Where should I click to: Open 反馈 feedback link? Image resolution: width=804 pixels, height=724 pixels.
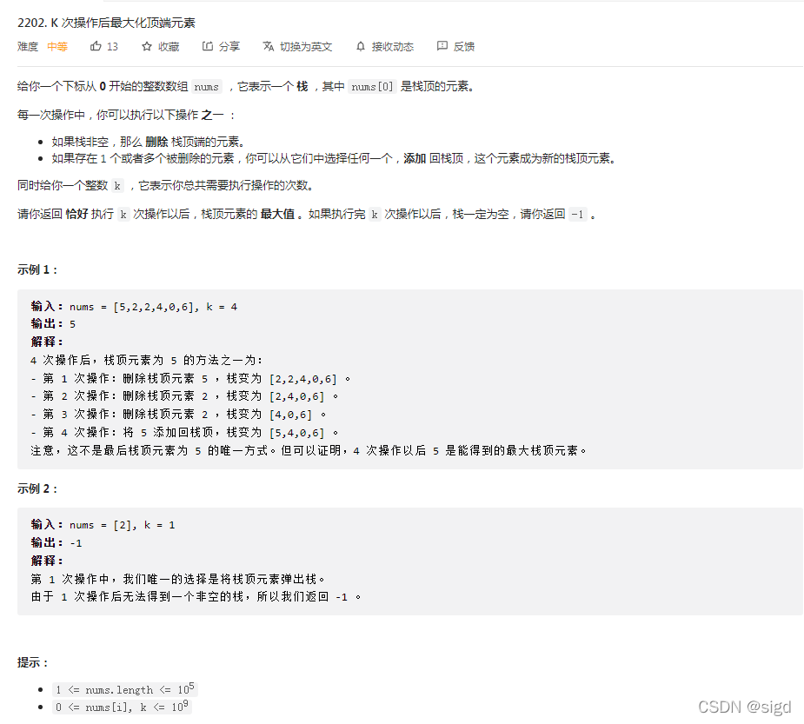pyautogui.click(x=464, y=47)
